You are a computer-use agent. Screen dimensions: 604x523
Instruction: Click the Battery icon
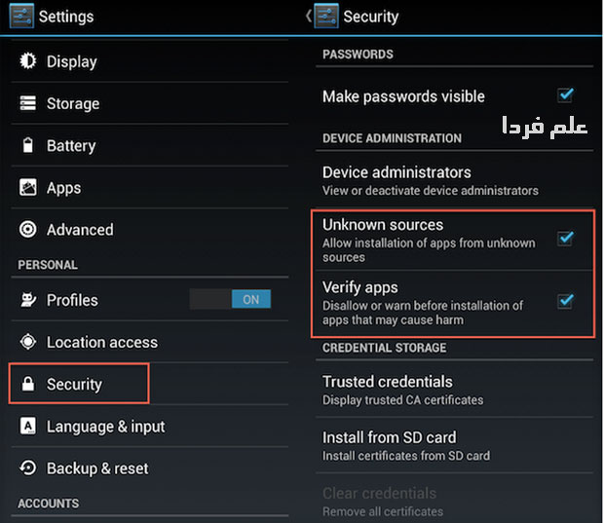click(27, 146)
